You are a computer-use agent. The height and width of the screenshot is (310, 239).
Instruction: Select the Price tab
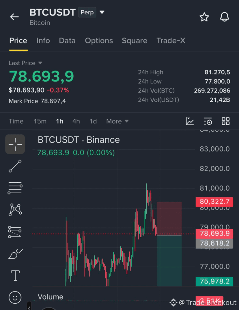coord(18,41)
